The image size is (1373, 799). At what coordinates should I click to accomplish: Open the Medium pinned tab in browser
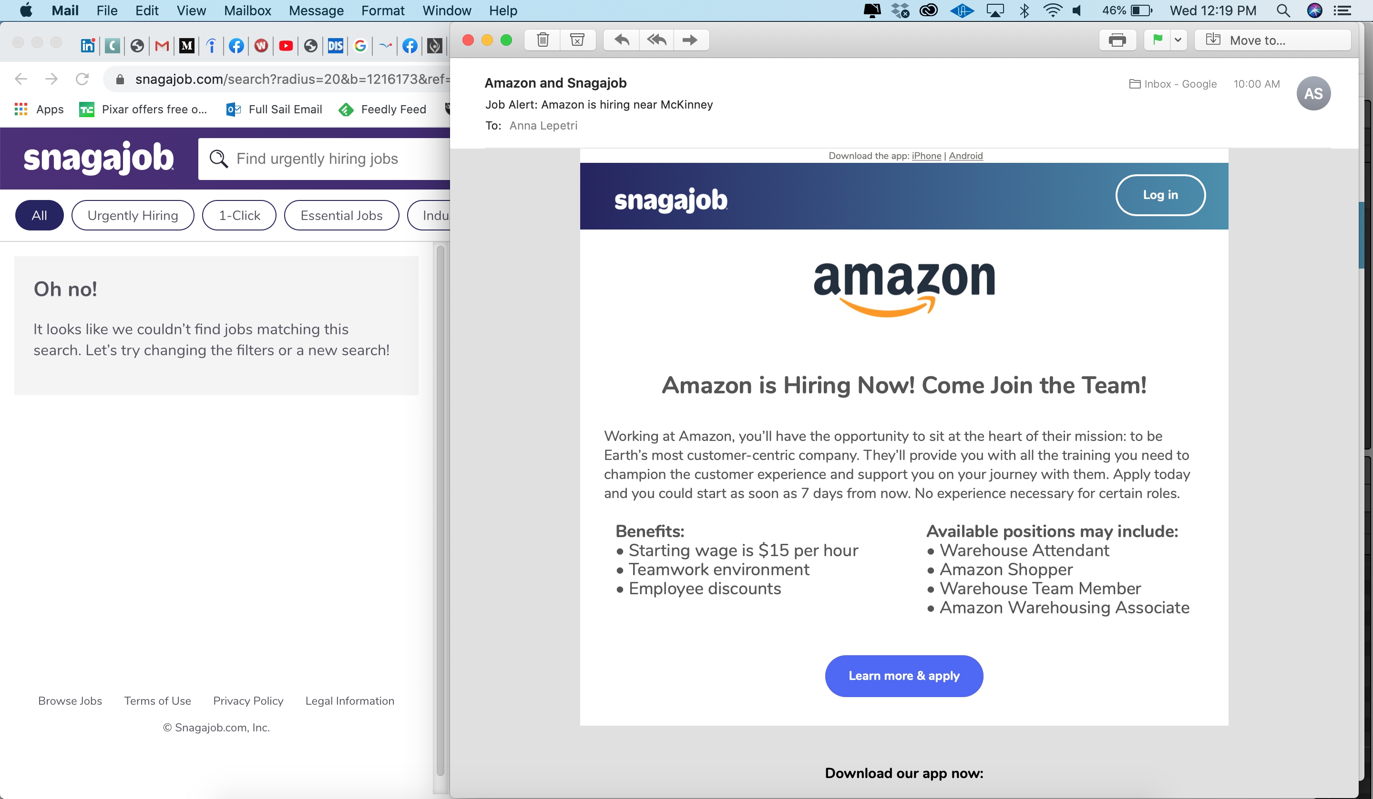(x=186, y=46)
